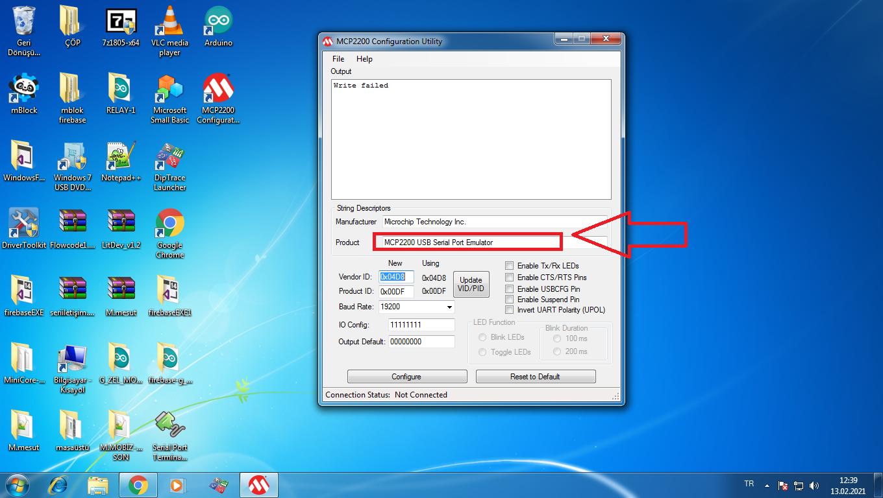Viewport: 883px width, 498px height.
Task: Click inside the Output log area
Action: pos(471,139)
